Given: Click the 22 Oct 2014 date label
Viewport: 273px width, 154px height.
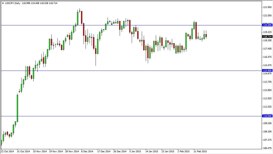Looking at the screenshot, I should tap(8, 151).
